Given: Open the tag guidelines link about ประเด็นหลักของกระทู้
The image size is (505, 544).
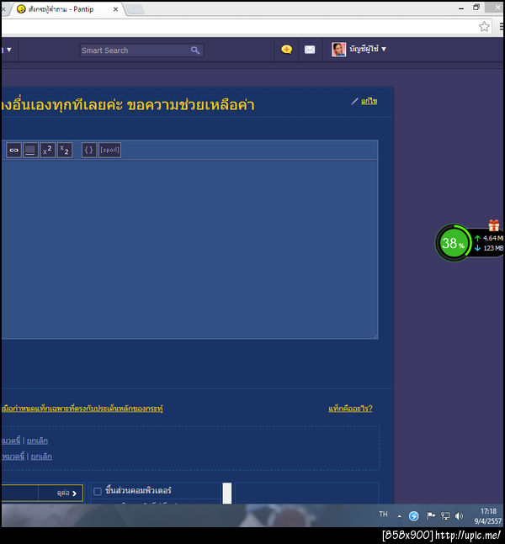Looking at the screenshot, I should tap(82, 409).
